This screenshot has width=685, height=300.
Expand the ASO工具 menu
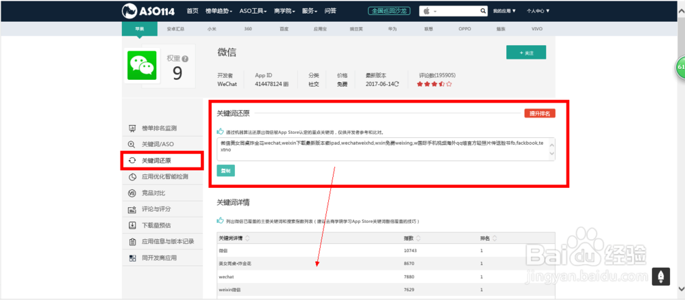click(x=253, y=11)
